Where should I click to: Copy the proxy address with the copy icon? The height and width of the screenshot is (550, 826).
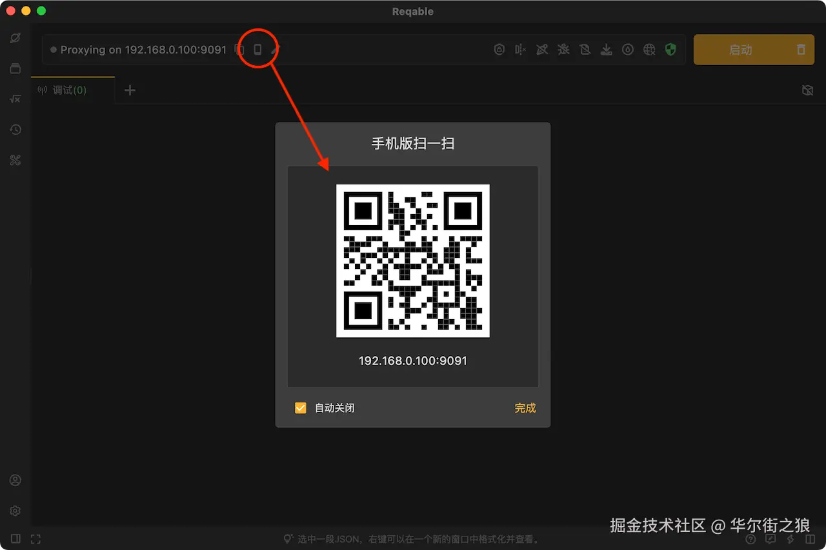(239, 50)
